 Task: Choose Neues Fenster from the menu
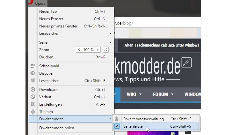point(71,19)
